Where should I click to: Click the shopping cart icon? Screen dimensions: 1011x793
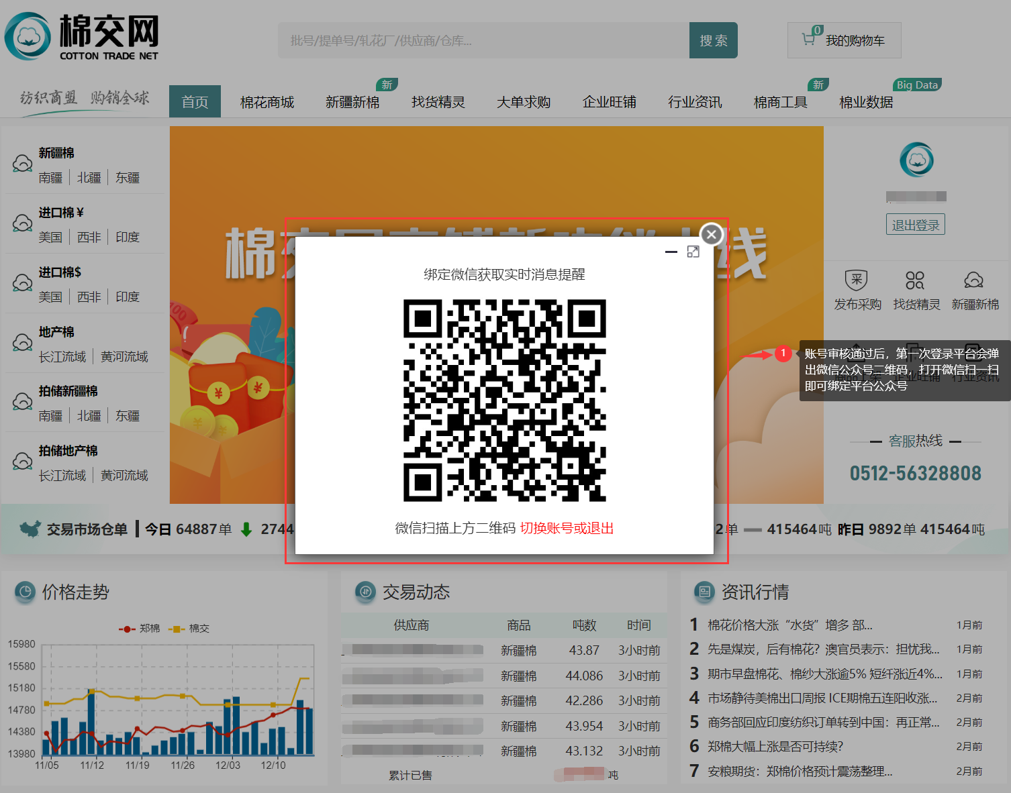click(809, 40)
